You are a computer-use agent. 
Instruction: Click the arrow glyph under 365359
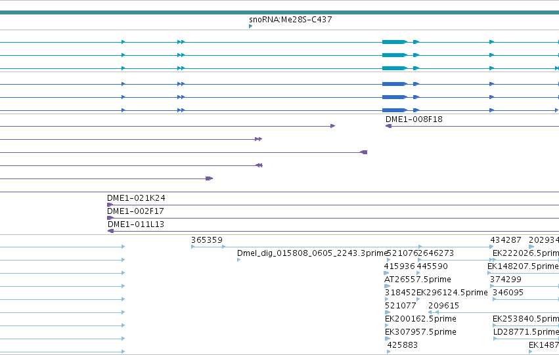tap(193, 247)
